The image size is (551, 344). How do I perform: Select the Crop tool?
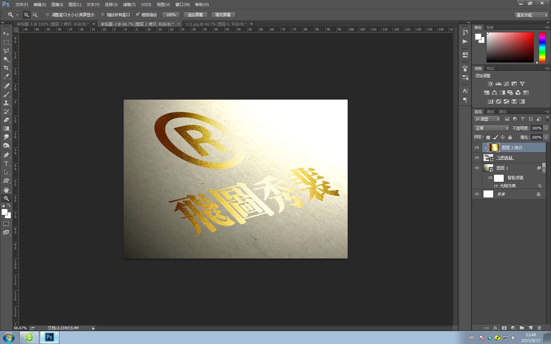(x=6, y=68)
